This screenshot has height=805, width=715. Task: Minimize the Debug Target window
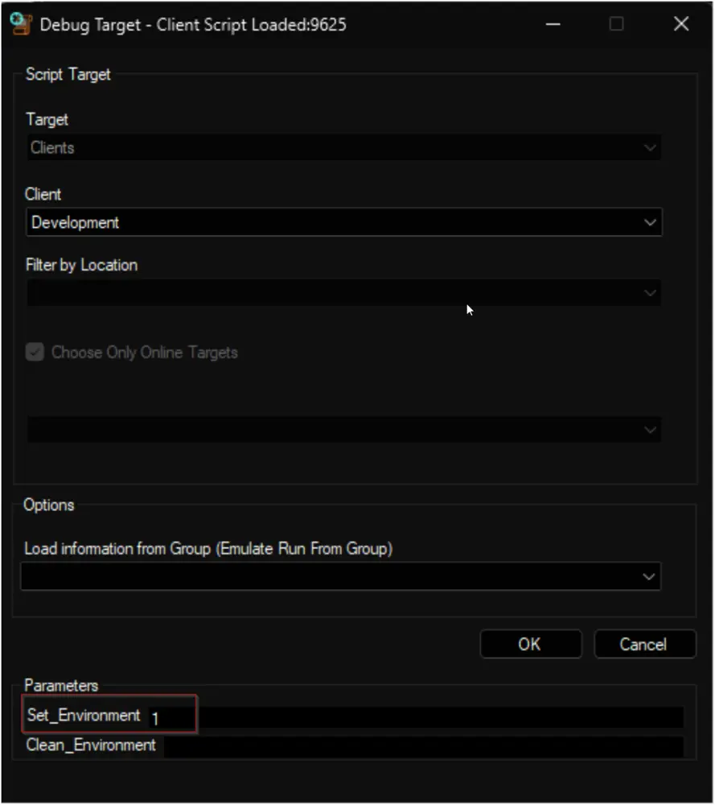pos(553,24)
